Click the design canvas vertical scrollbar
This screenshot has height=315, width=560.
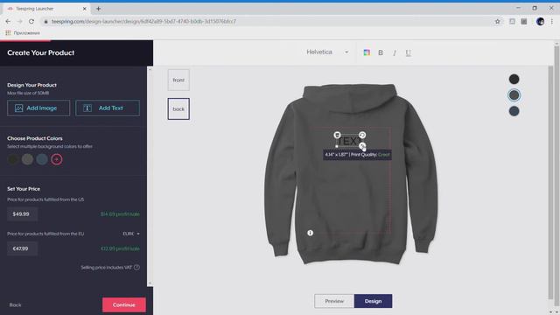coord(550,182)
